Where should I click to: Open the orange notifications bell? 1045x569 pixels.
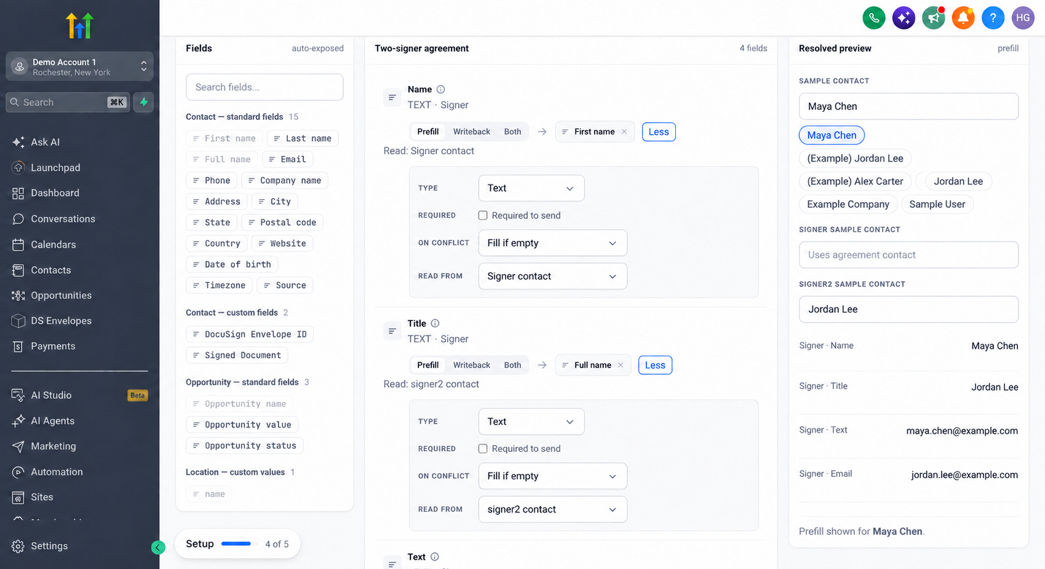point(963,18)
